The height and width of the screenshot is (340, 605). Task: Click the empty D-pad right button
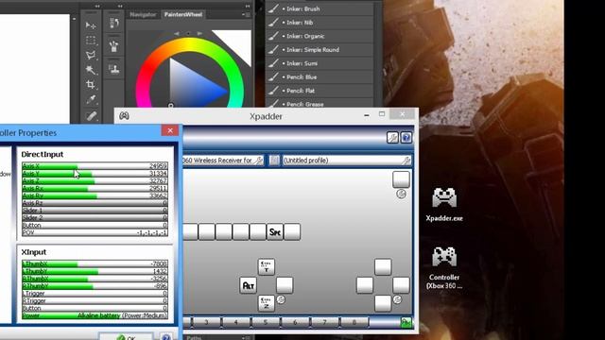tap(285, 285)
